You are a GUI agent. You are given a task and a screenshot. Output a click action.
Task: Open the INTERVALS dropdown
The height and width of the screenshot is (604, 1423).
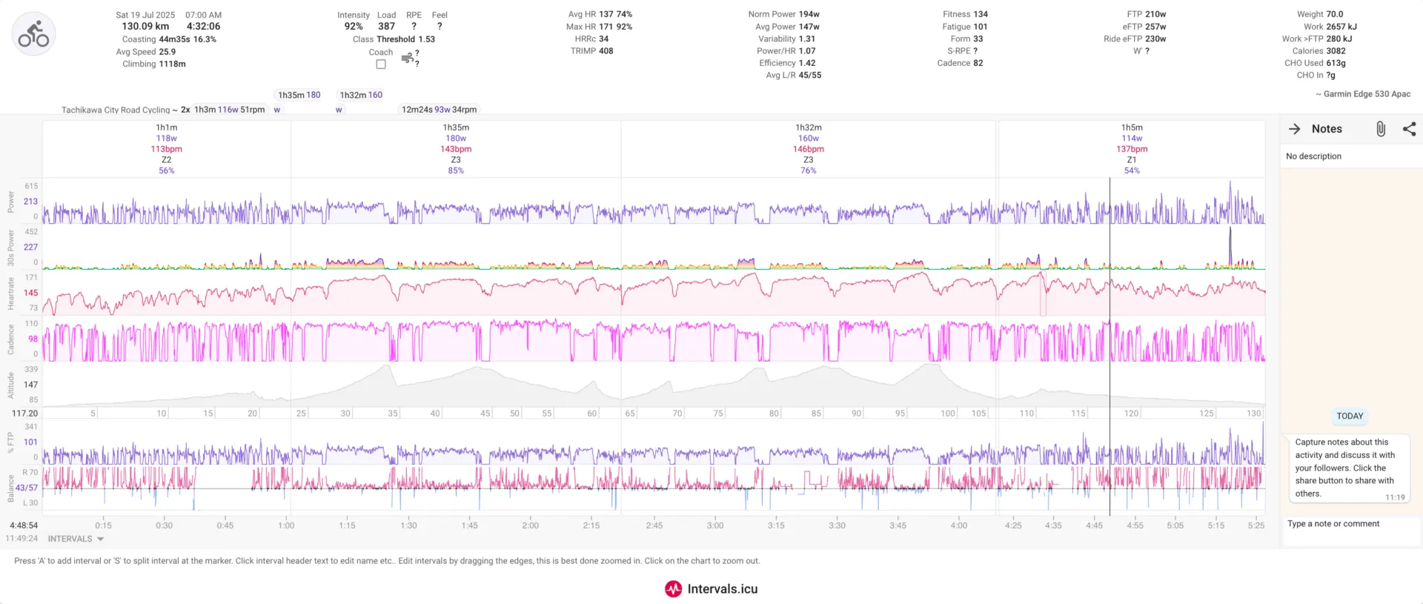76,539
